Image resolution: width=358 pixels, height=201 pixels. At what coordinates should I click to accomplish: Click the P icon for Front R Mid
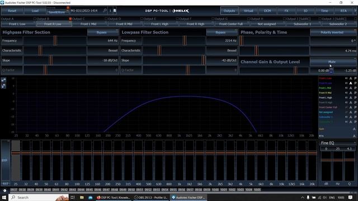[x=355, y=93]
